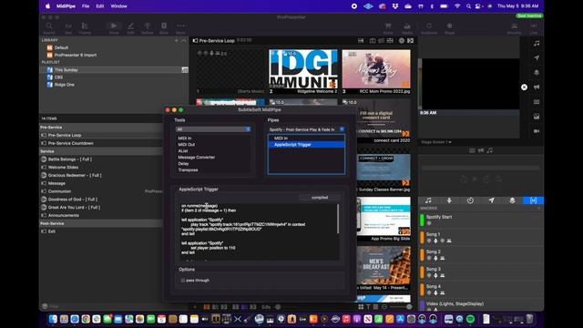
Task: Click the Wi-Fi icon in menu bar
Action: (x=457, y=6)
